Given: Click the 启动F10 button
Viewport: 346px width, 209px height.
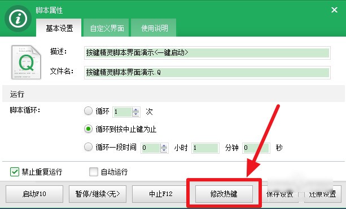Looking at the screenshot, I should 34,194.
